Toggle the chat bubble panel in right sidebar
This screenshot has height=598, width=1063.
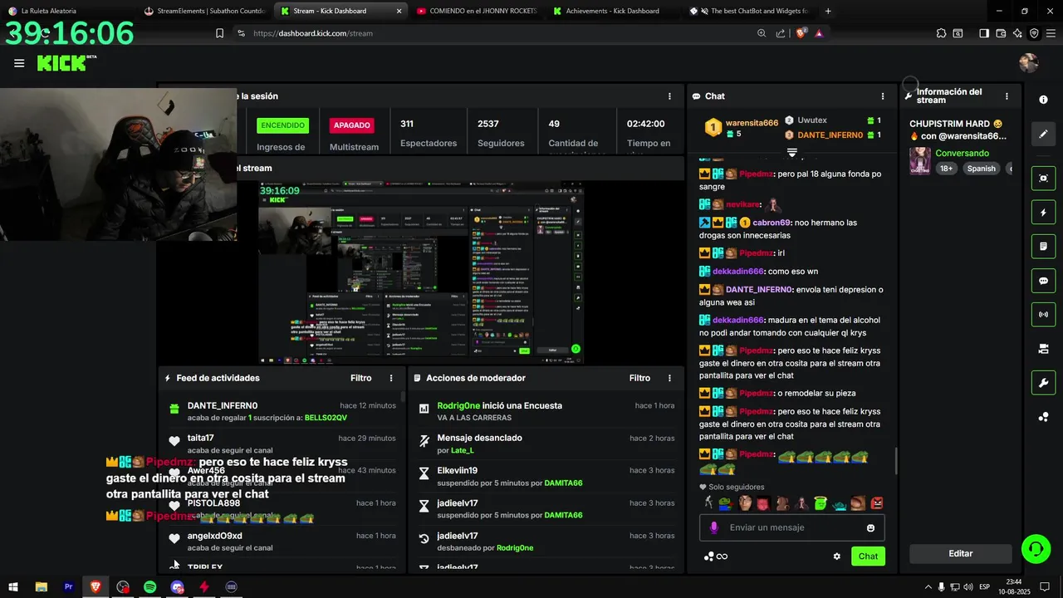pos(1043,281)
